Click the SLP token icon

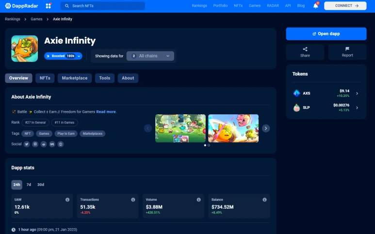tap(296, 108)
